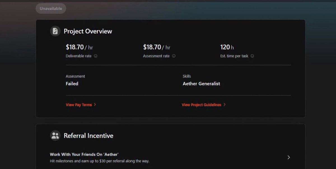Click the Failed assessment status
Image resolution: width=336 pixels, height=169 pixels.
pyautogui.click(x=72, y=84)
